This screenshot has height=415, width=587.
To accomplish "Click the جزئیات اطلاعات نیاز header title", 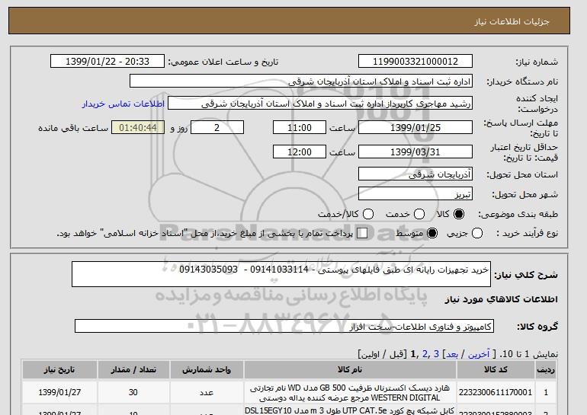I will (x=512, y=21).
